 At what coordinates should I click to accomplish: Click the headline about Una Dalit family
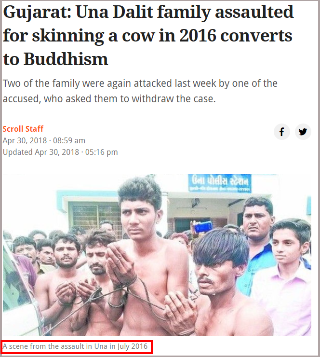(x=148, y=36)
